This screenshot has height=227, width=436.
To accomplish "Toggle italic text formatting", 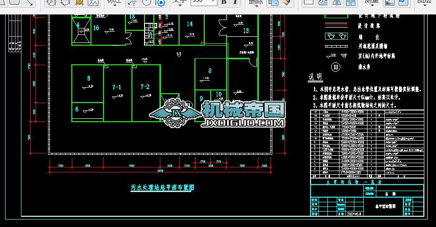I will click(235, 2).
